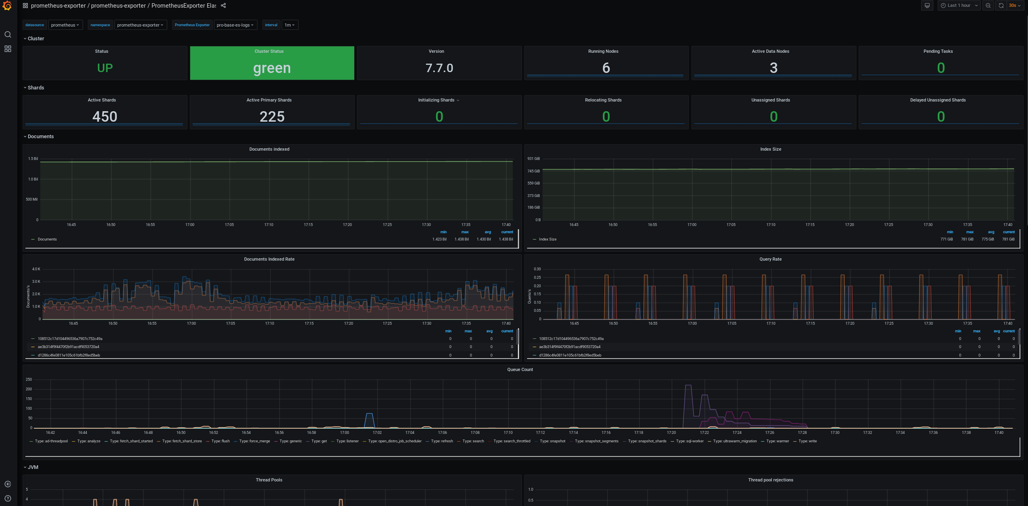
Task: Open the interval 1m dropdown
Action: click(x=289, y=25)
